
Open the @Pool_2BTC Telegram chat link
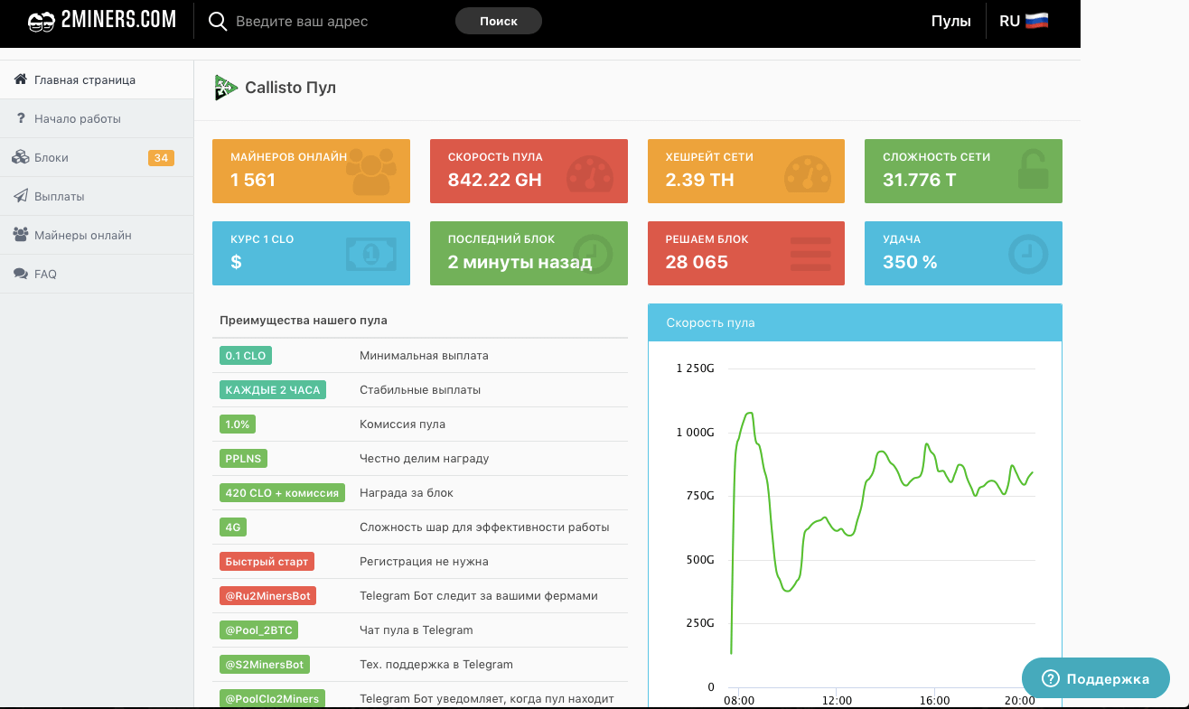pyautogui.click(x=259, y=630)
